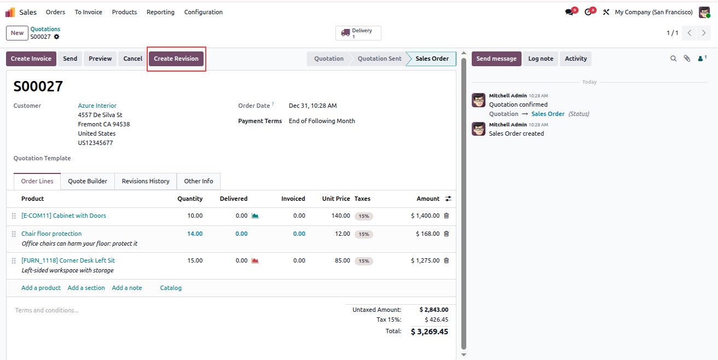
Task: Click the Delivery smart button
Action: point(358,33)
